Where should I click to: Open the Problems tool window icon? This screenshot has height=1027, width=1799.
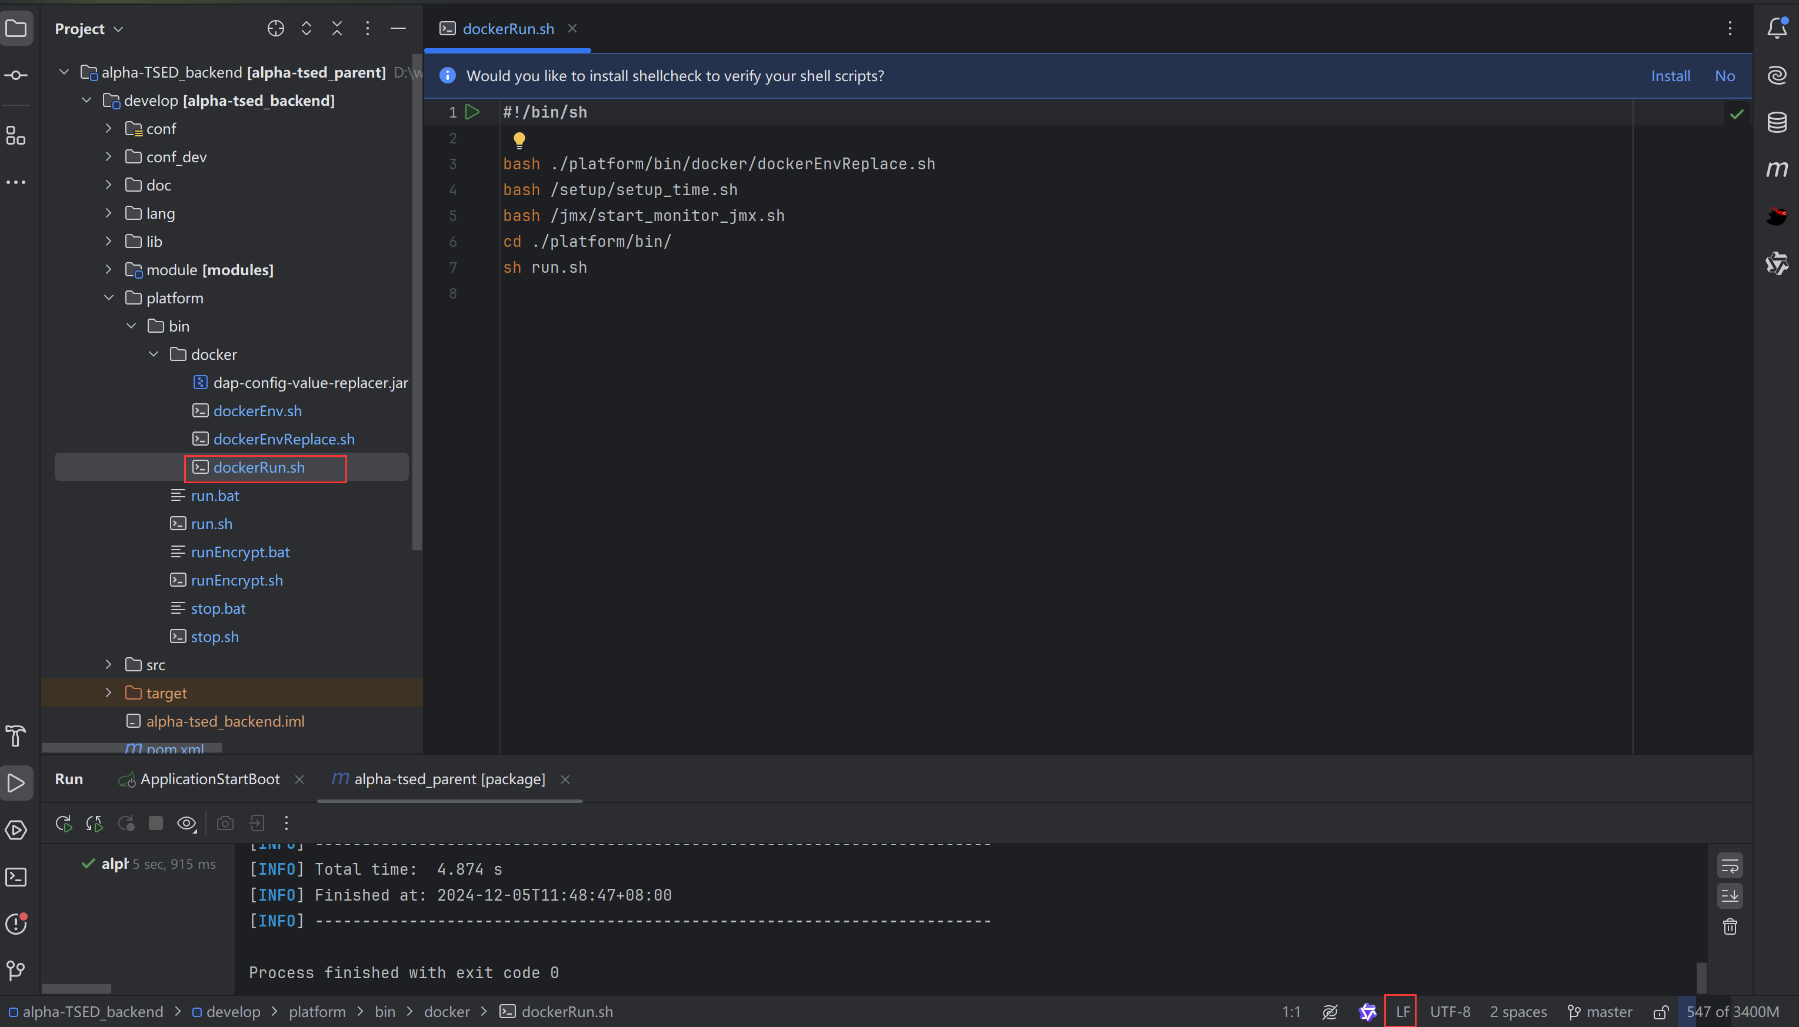point(16,924)
